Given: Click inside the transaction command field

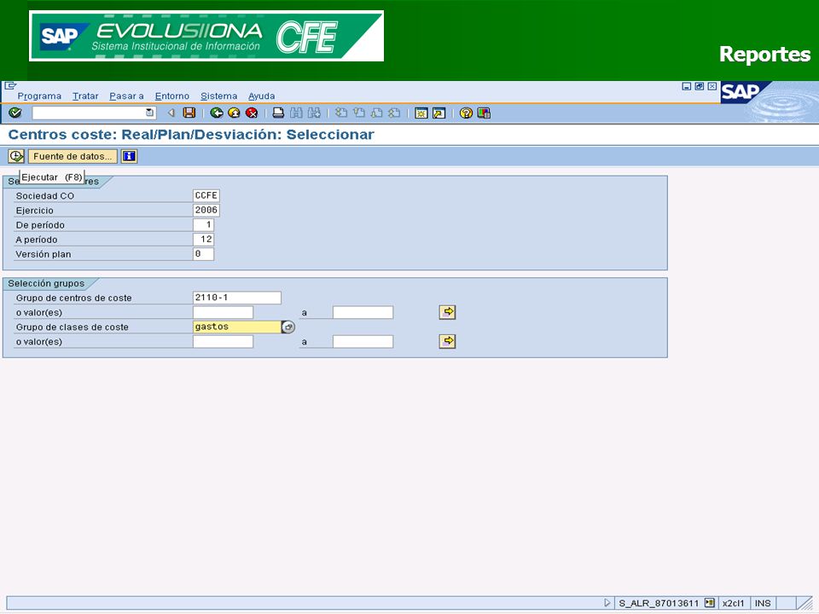Looking at the screenshot, I should (89, 113).
